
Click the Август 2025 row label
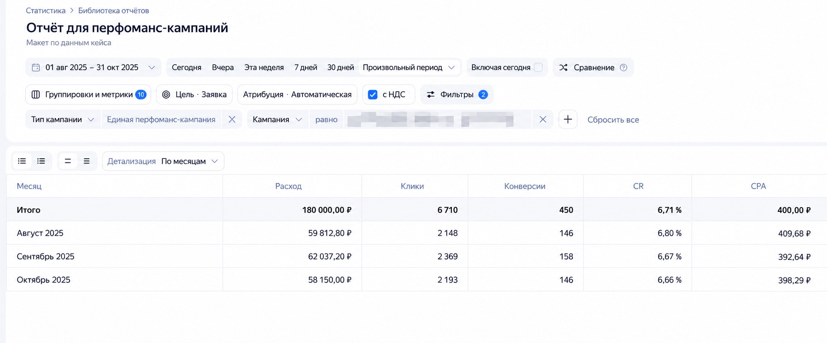pyautogui.click(x=40, y=233)
